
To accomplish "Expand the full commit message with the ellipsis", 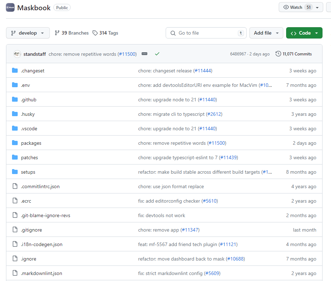I will click(x=144, y=54).
